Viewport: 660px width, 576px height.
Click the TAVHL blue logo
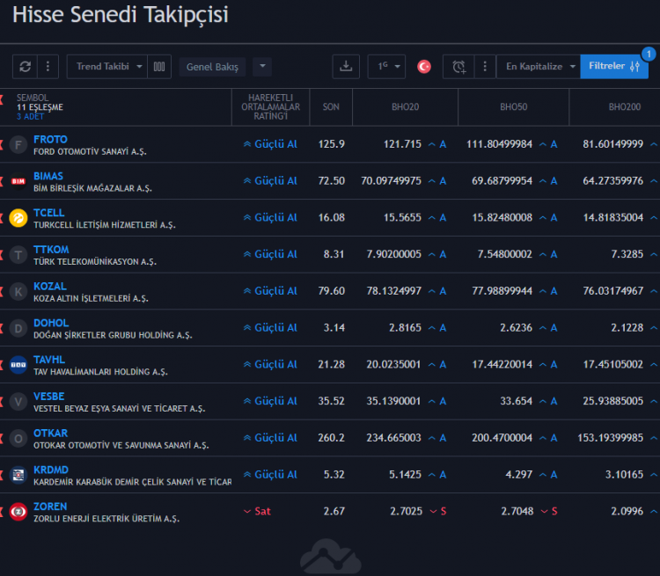[x=18, y=365]
